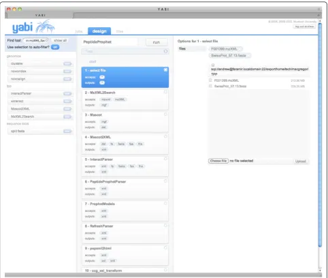The height and width of the screenshot is (278, 328).
Task: Add the Mascot2XML tool from the tool list
Action: [x=67, y=109]
